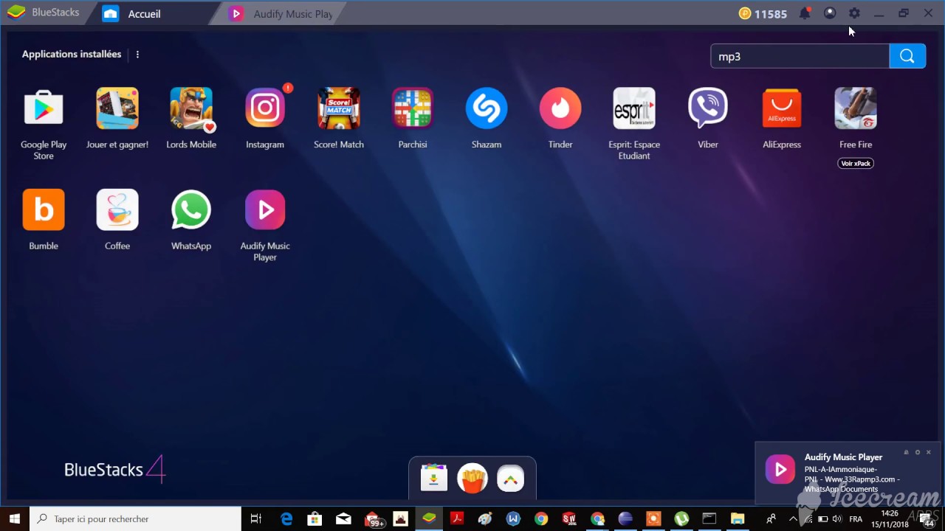Open Esprit: Espace Etudiant app
Viewport: 945px width, 531px height.
(x=634, y=108)
